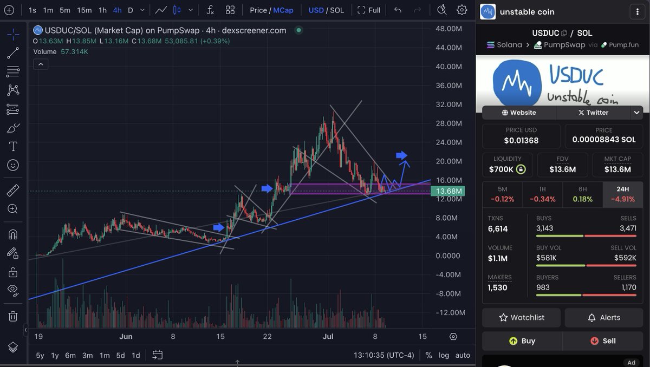This screenshot has height=367, width=650.
Task: Select the 15m timeframe
Action: [x=84, y=10]
